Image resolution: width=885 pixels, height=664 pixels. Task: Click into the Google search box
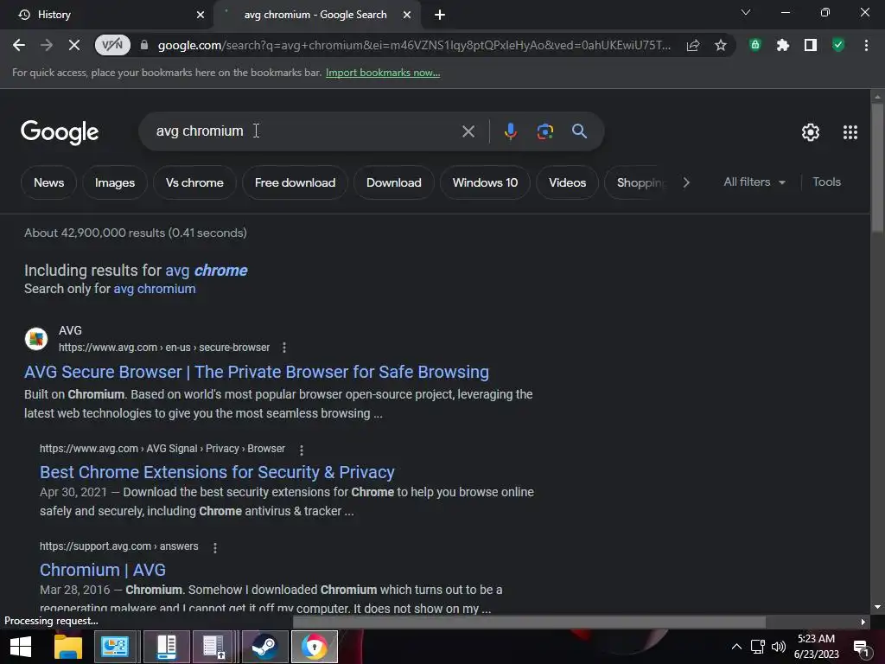305,131
